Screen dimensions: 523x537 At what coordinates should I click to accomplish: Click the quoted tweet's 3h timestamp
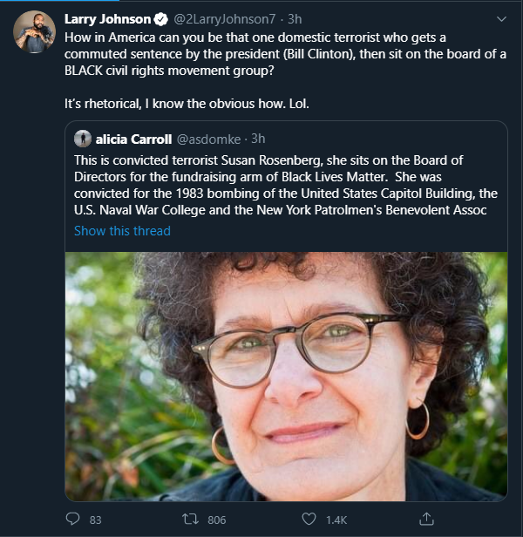[258, 138]
